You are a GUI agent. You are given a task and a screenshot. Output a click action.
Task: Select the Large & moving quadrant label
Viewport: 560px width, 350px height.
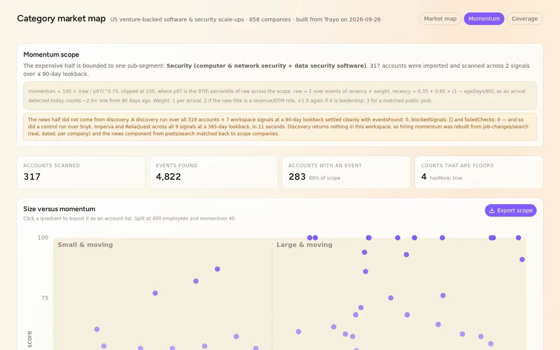point(304,245)
